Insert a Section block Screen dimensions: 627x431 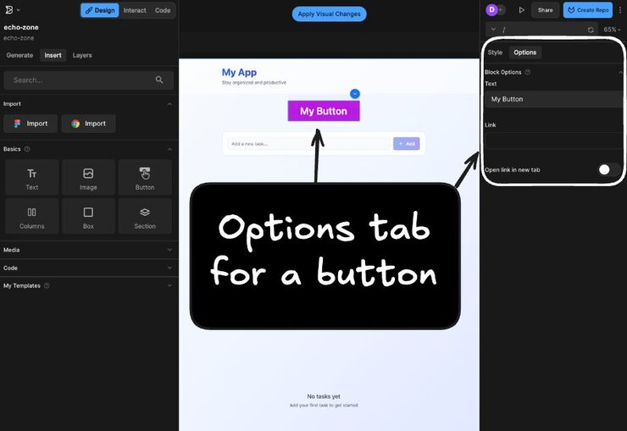145,217
